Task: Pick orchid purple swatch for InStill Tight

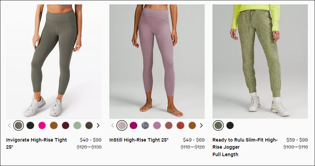Action: point(157,125)
